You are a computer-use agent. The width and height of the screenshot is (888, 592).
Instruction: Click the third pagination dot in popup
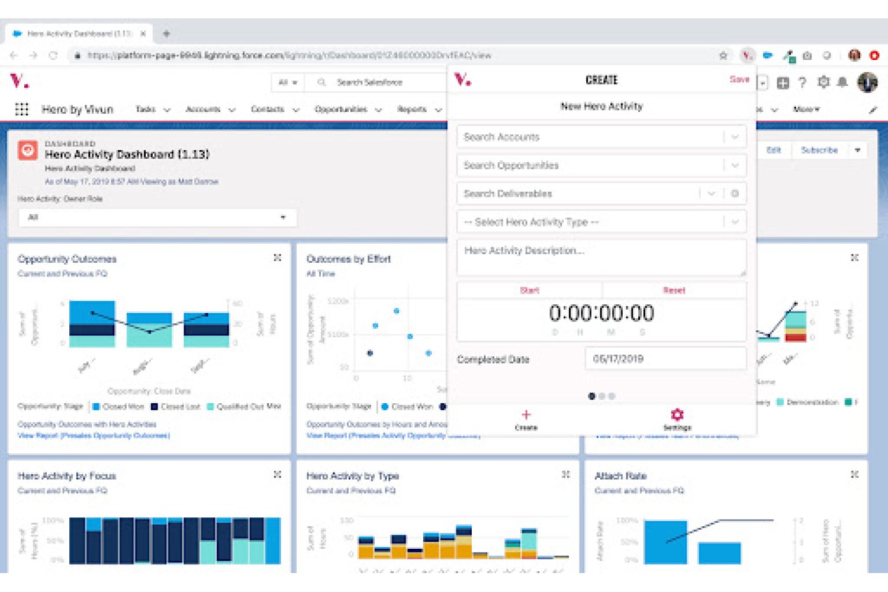coord(612,396)
